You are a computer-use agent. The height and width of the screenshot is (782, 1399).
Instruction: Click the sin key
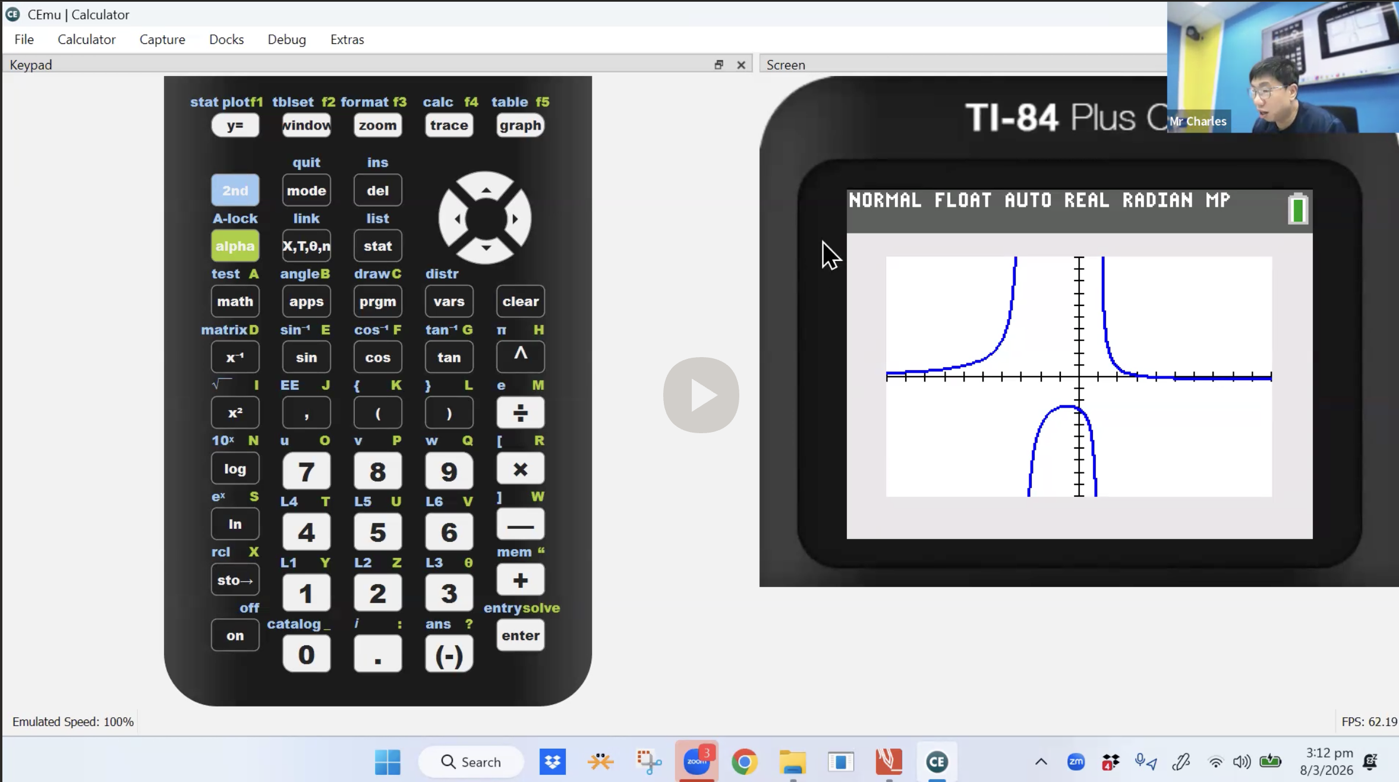(306, 357)
